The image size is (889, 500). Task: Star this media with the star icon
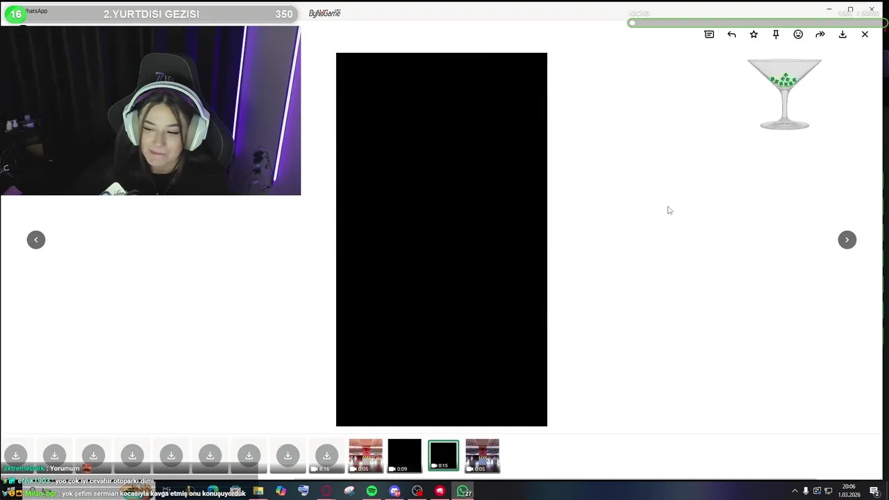coord(754,34)
